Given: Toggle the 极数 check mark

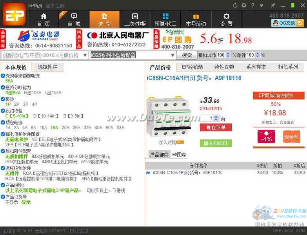Looking at the screenshot, I should tap(3, 99).
